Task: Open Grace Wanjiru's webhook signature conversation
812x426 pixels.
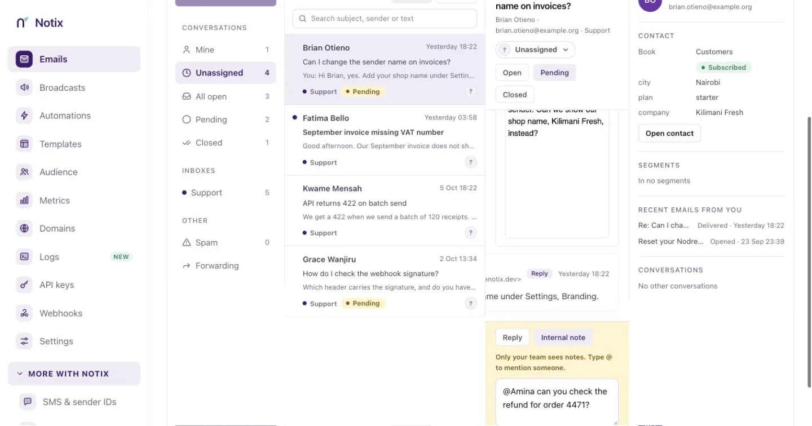Action: click(385, 281)
